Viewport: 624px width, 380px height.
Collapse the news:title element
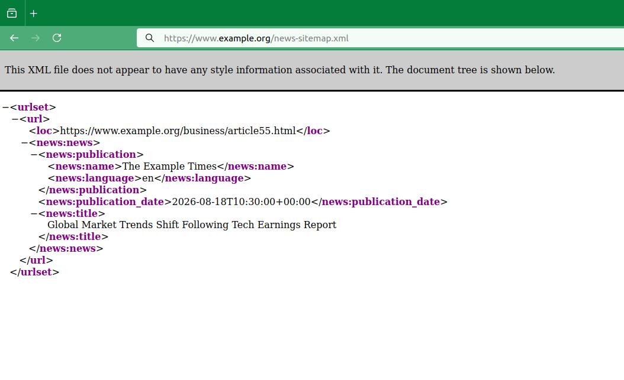pos(34,213)
